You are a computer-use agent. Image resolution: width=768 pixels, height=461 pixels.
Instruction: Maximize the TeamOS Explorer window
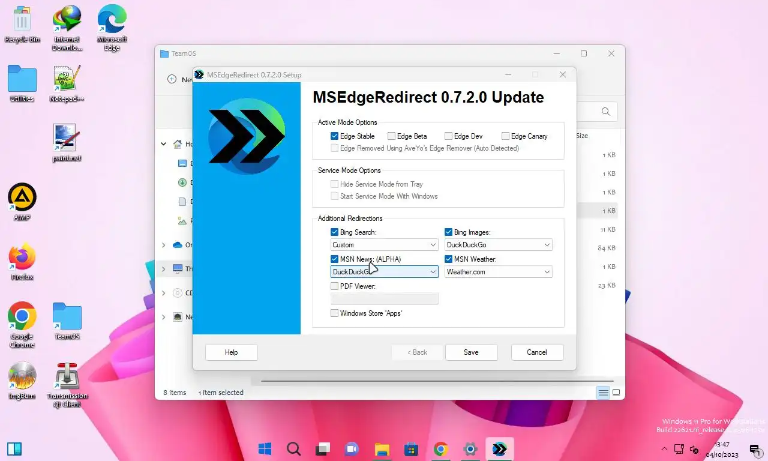click(584, 53)
